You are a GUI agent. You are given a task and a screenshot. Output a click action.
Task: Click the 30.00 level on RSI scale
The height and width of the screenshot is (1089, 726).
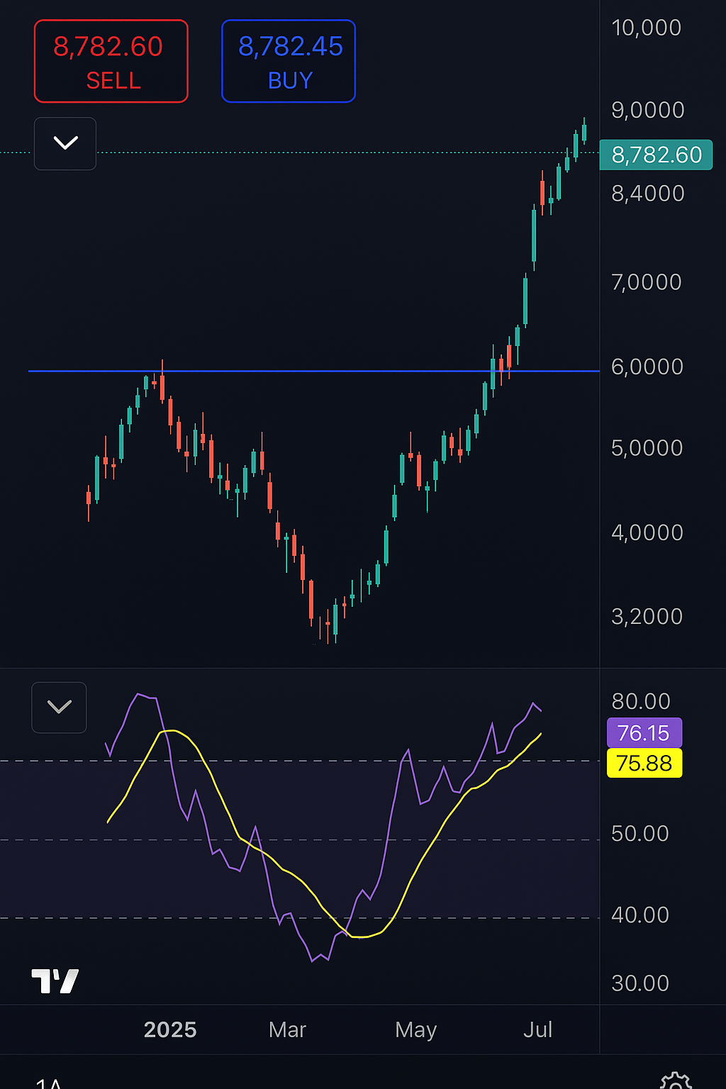click(x=640, y=983)
